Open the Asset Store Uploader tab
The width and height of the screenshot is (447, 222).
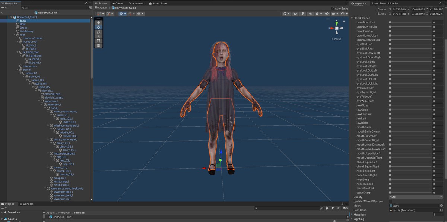pos(385,3)
